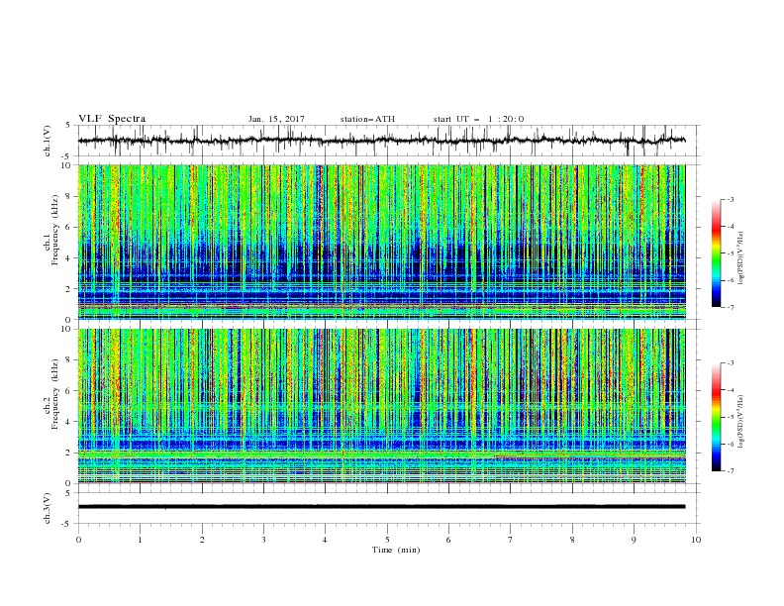784x606 pixels.
Task: Click the ch.2 PSD color bar
Action: pos(716,417)
